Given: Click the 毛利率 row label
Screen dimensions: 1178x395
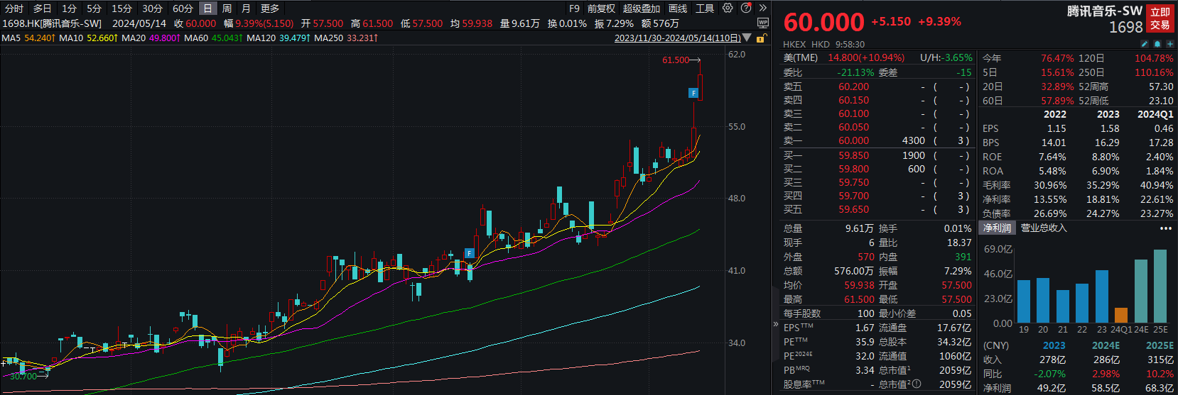Looking at the screenshot, I should point(996,185).
